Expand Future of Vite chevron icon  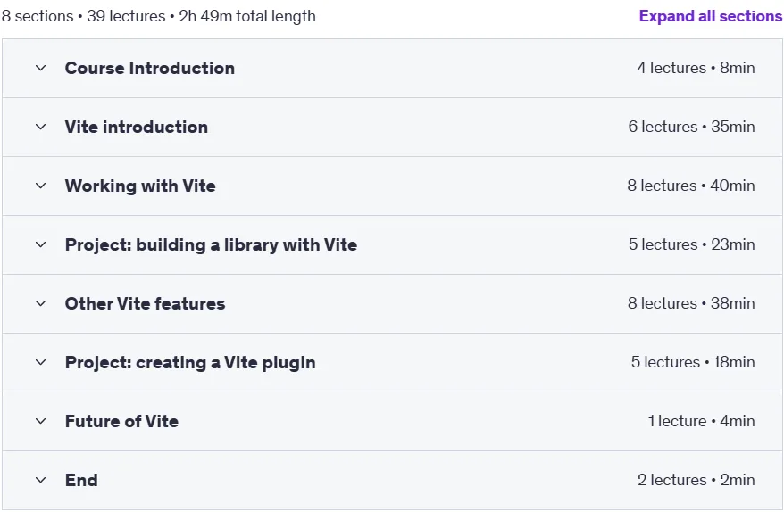click(40, 422)
